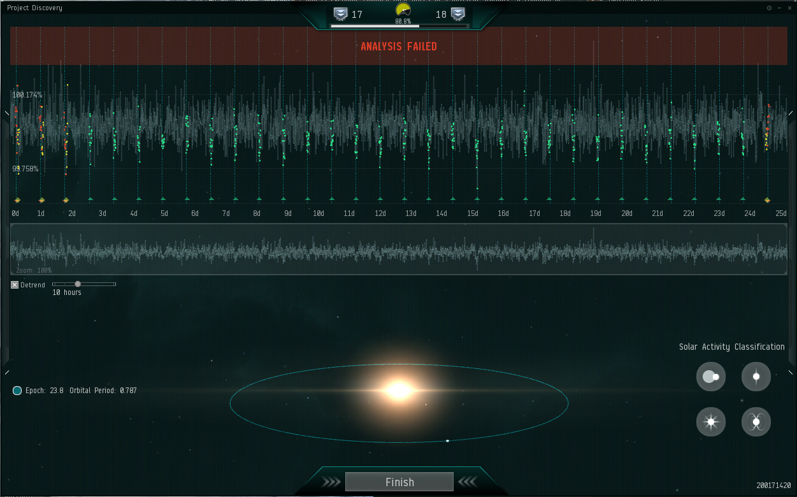Screen dimensions: 797x497
Task: Close the Project Discovery window
Action: click(x=789, y=8)
